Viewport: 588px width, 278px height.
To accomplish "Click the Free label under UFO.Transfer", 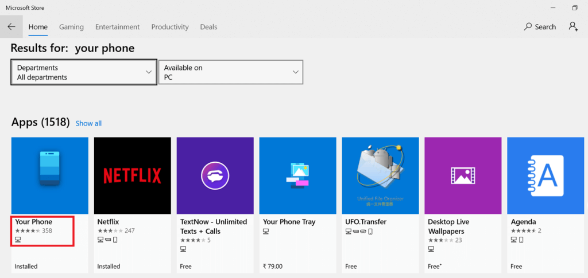I will coord(351,267).
